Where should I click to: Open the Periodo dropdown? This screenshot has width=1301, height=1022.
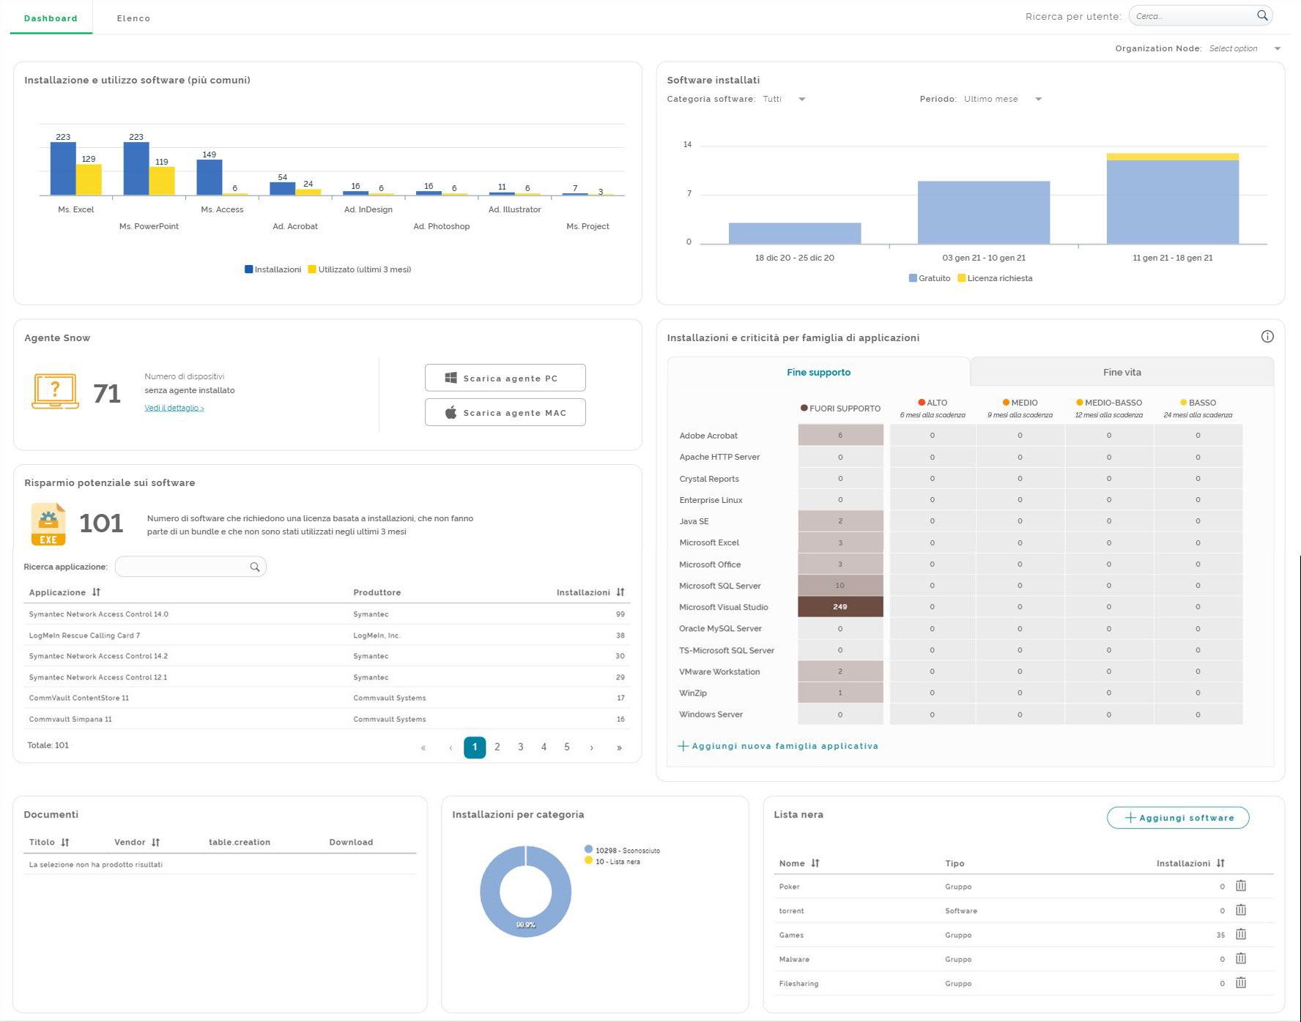[1003, 99]
